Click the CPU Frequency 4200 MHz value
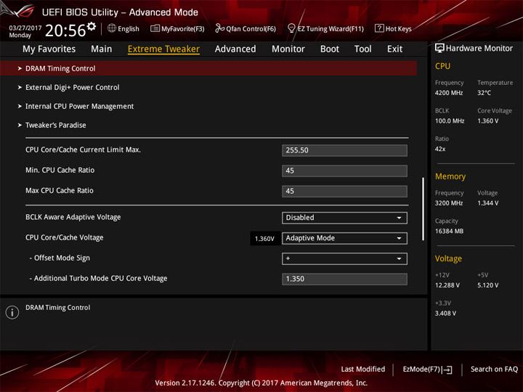Screen dimensions: 523x392 pos(449,93)
